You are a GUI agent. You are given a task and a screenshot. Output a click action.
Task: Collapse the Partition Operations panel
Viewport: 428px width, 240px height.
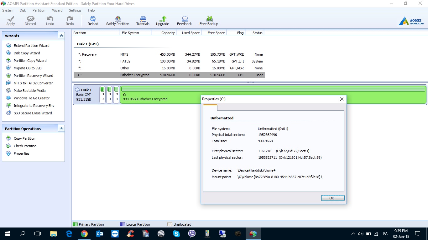(61, 128)
